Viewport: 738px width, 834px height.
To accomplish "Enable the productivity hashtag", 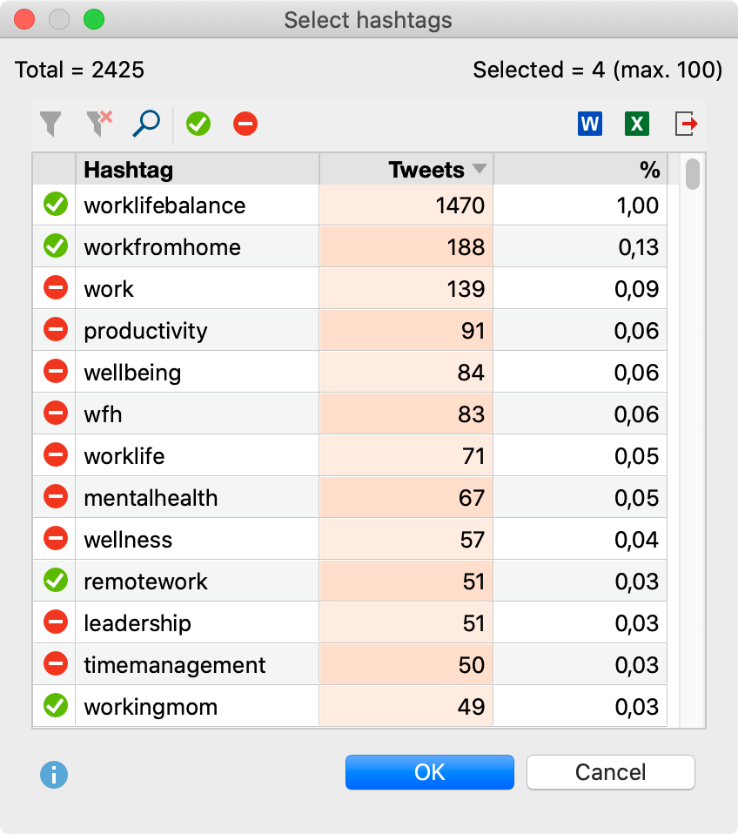I will point(56,331).
